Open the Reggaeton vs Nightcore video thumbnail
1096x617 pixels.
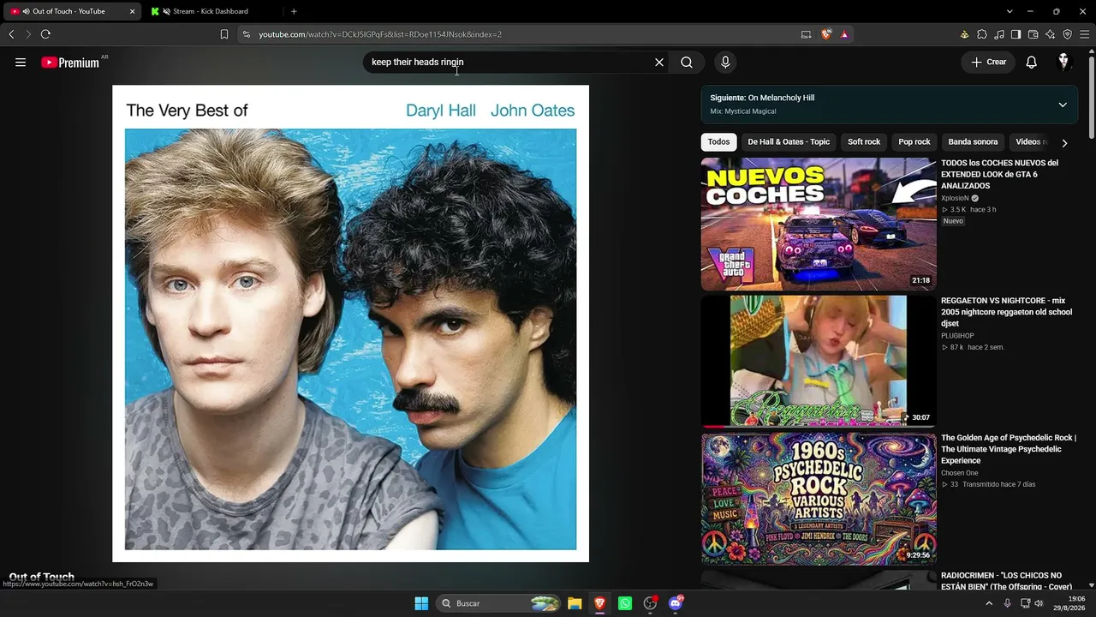[819, 361]
